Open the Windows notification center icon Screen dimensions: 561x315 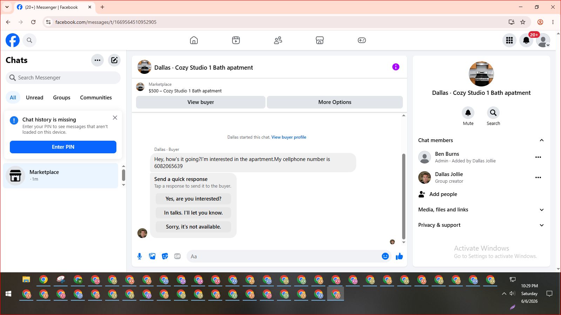tap(549, 294)
